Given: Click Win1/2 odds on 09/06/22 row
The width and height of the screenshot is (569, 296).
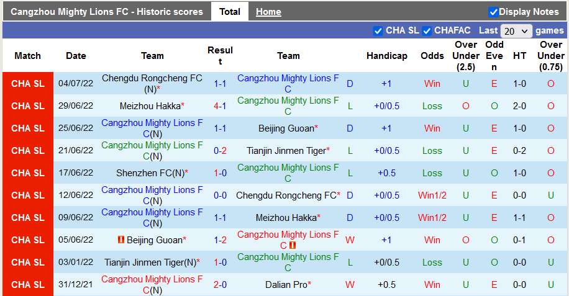Looking at the screenshot, I should [x=432, y=218].
